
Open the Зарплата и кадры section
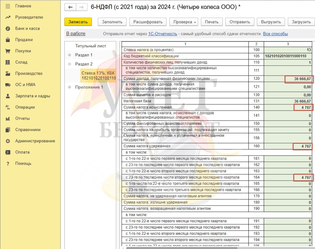33,96
